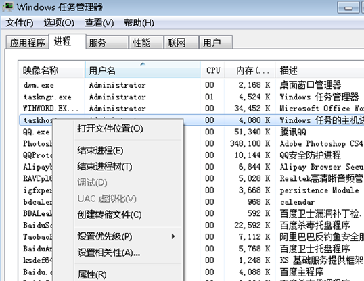Screen dimensions: 364x281
Task: Sort by 描述 column header
Action: click(x=319, y=70)
